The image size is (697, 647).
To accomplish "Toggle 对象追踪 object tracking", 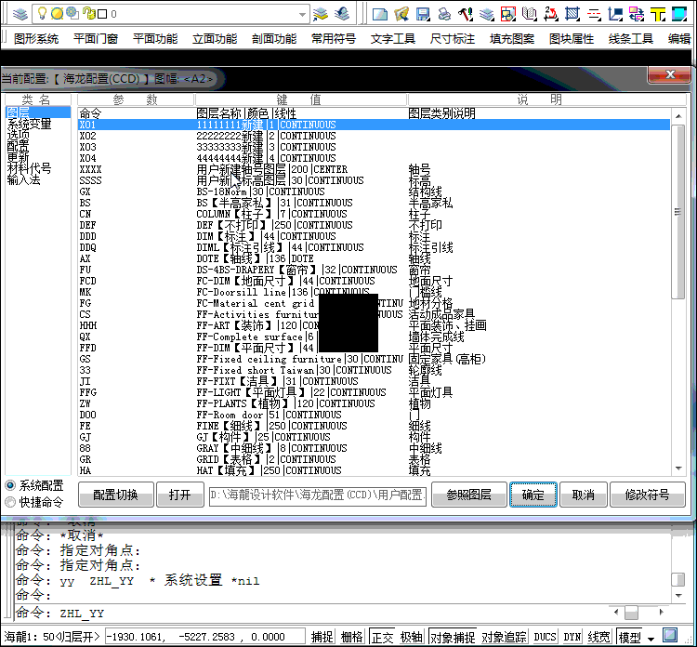I will (x=504, y=637).
